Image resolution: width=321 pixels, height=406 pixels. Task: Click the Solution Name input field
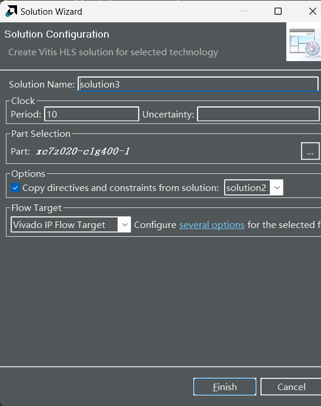click(198, 84)
